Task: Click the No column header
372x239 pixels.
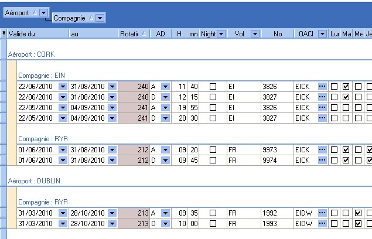Action: [277, 34]
